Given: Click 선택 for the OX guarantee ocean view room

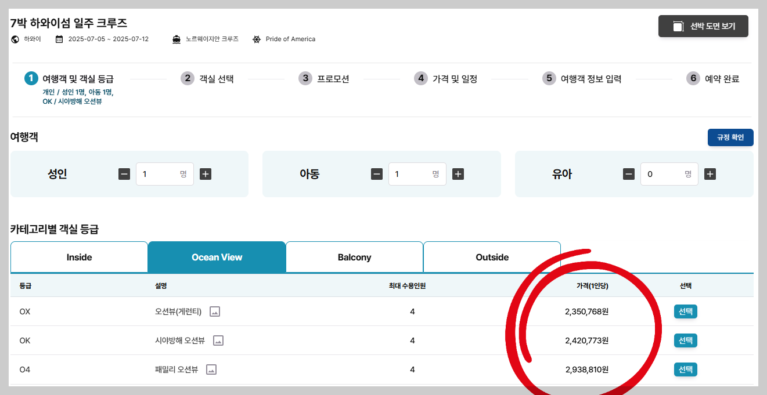Looking at the screenshot, I should [x=685, y=311].
